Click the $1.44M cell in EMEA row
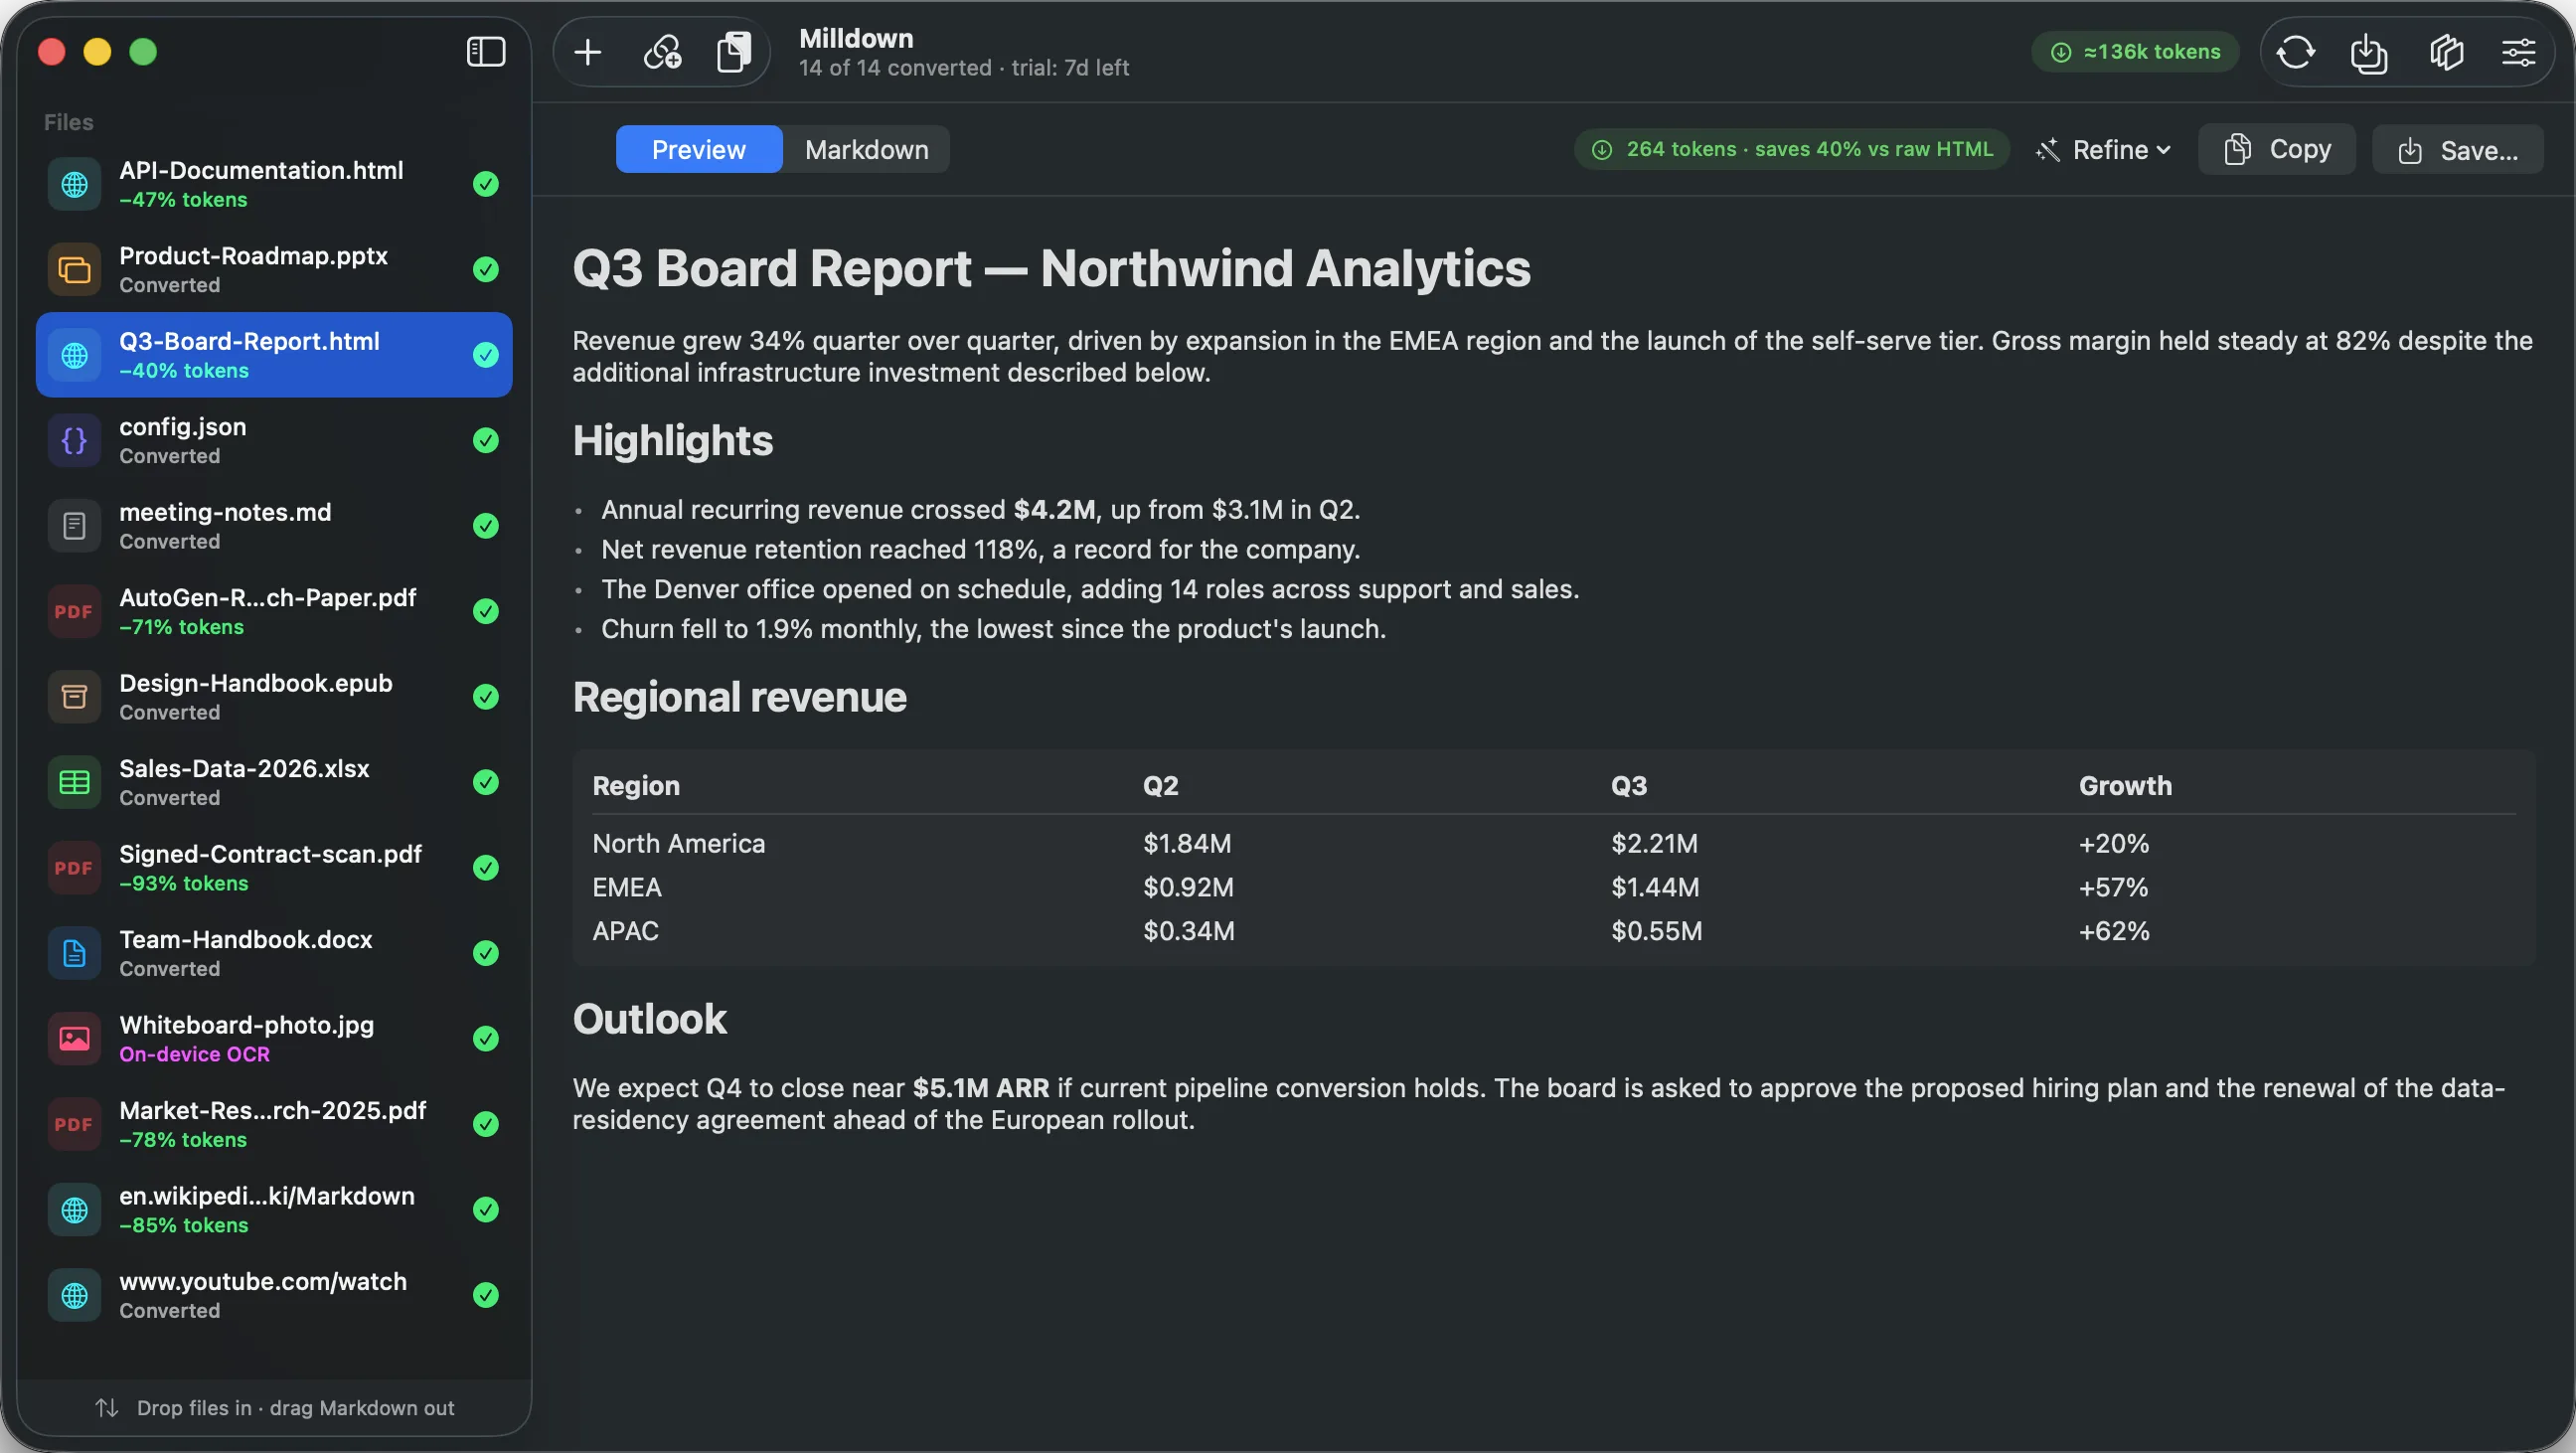 [1654, 887]
